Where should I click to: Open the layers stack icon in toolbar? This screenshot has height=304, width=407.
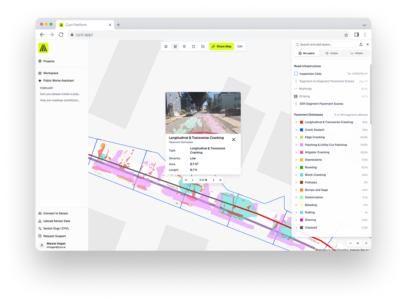175,47
